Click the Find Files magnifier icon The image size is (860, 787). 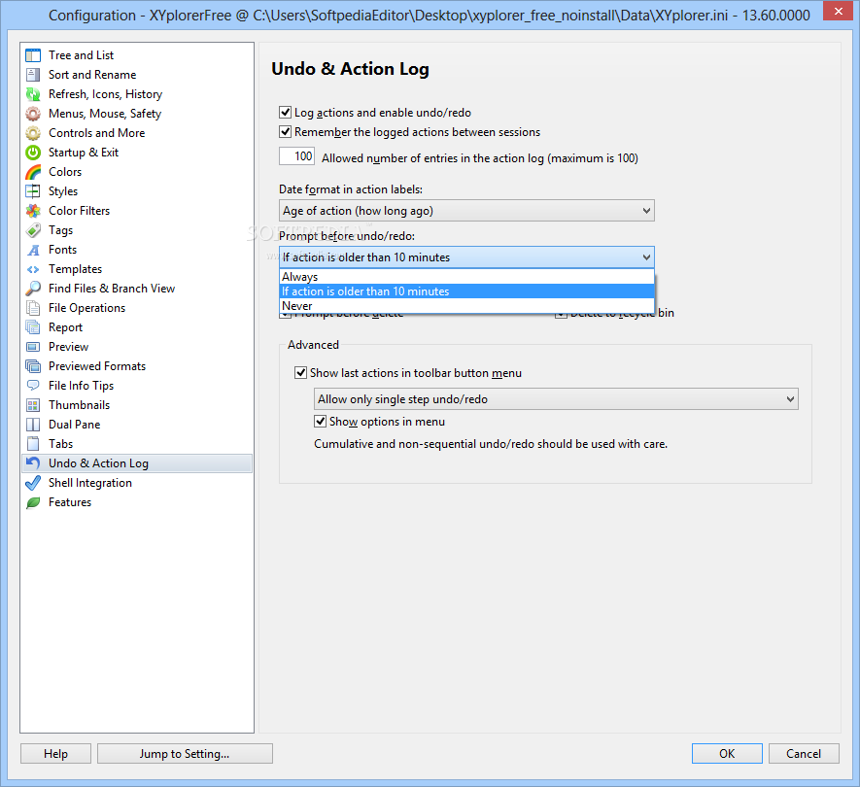pyautogui.click(x=33, y=289)
